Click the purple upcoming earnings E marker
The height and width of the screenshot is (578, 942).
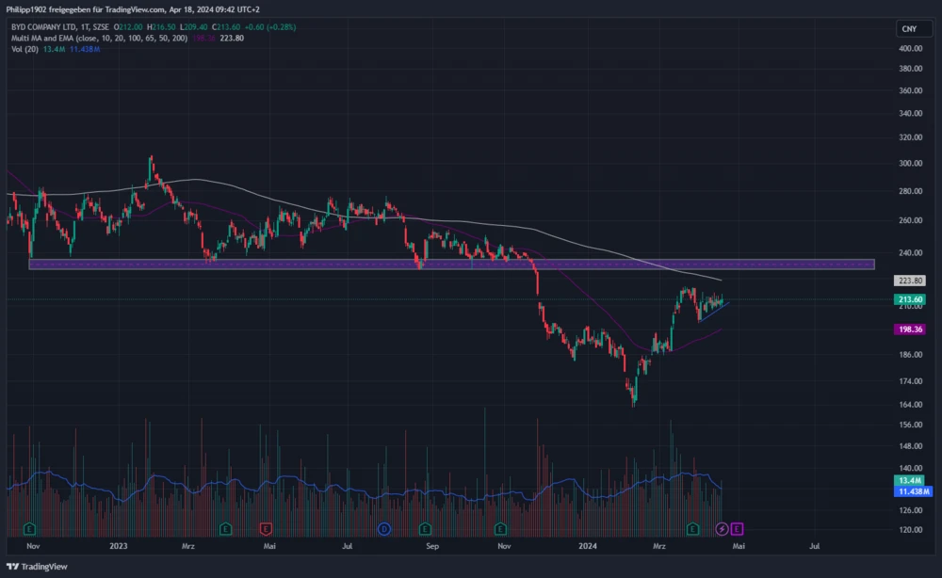736,528
